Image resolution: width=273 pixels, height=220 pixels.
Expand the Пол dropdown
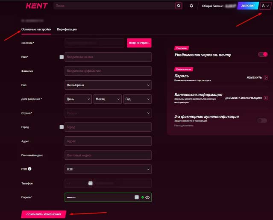coord(108,85)
